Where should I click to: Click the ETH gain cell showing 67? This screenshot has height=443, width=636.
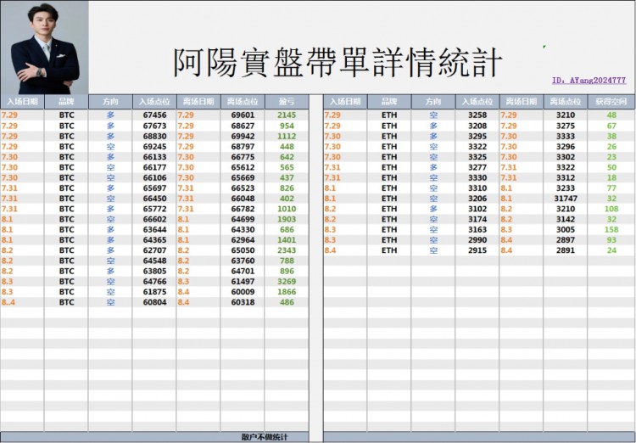[611, 126]
